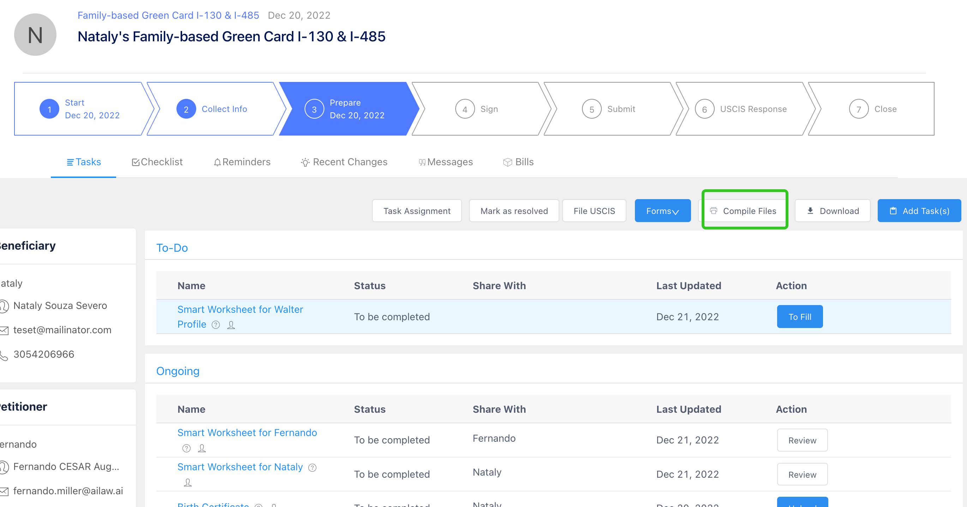The image size is (967, 507).
Task: Click the person icon under Smart Worksheet for Fernando
Action: pos(202,448)
